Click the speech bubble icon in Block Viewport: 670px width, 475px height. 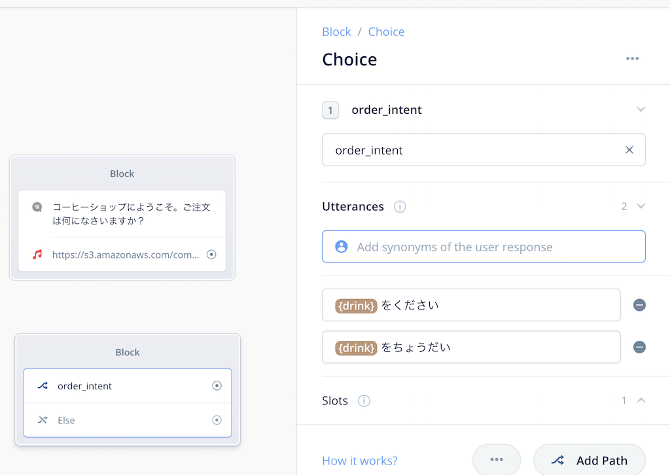(37, 207)
